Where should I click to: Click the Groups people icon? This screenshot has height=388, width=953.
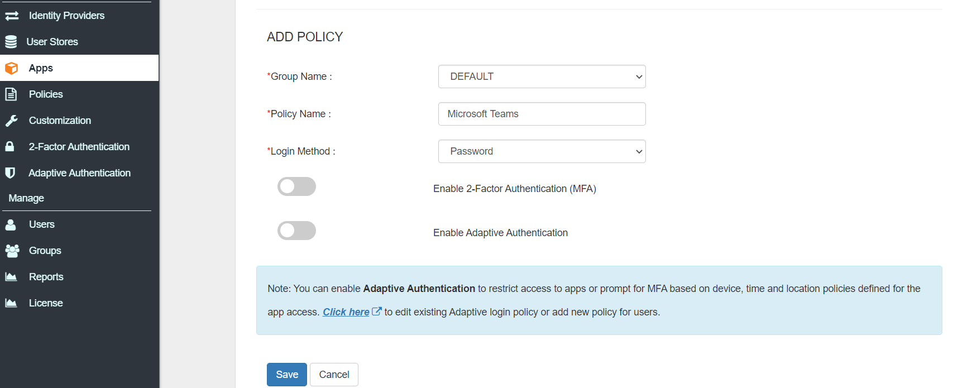tap(12, 251)
